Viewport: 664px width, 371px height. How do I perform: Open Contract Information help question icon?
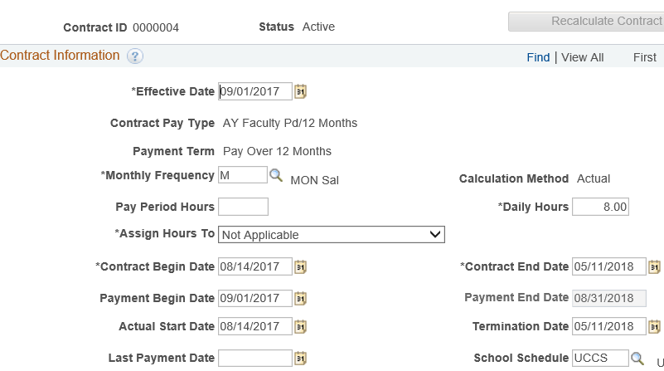(x=135, y=56)
